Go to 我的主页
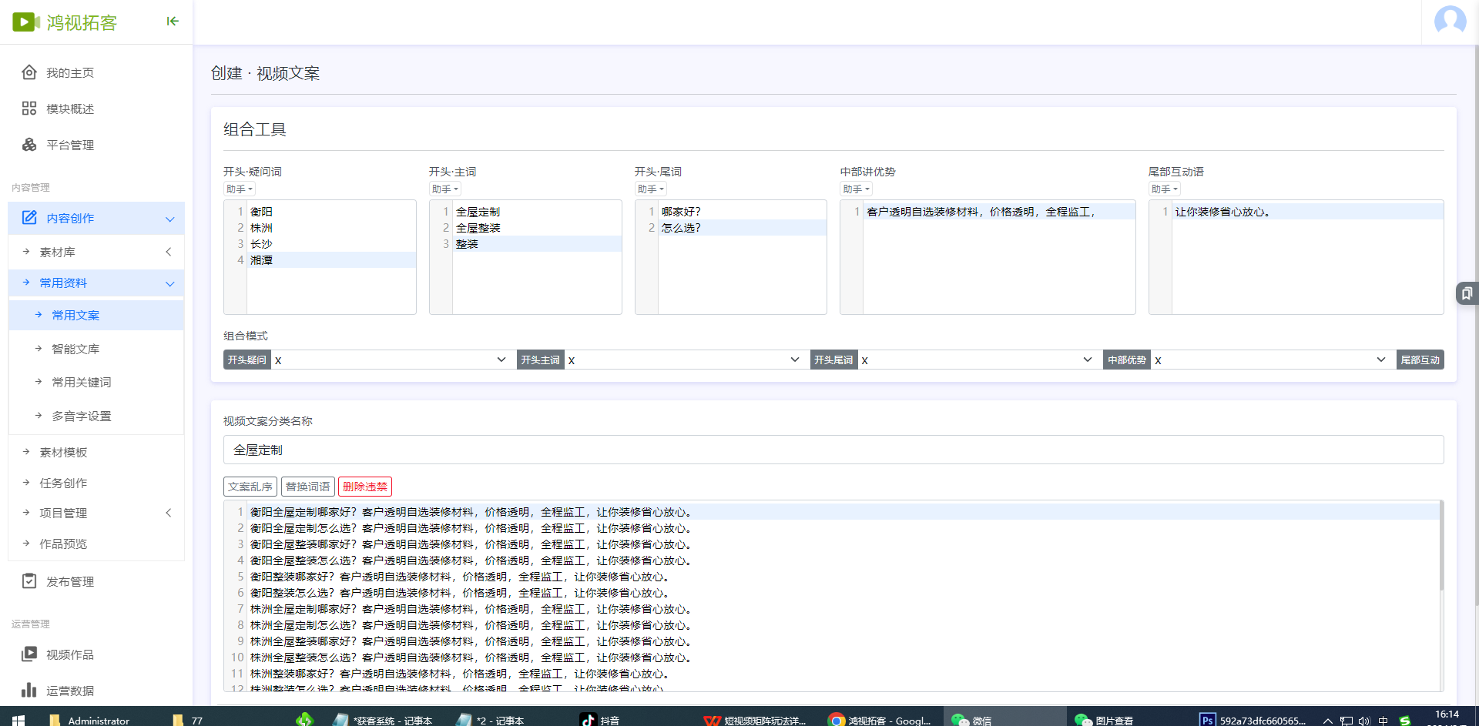The image size is (1479, 726). pyautogui.click(x=70, y=72)
